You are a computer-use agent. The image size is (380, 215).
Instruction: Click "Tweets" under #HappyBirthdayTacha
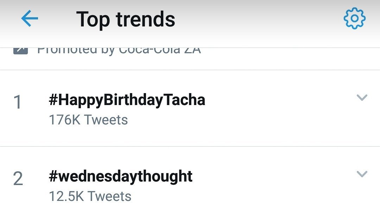pos(106,120)
